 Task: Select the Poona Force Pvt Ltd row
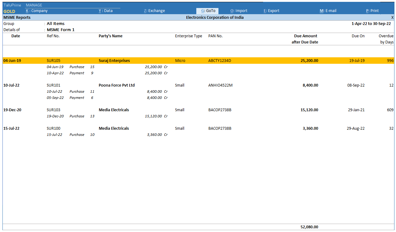point(117,85)
